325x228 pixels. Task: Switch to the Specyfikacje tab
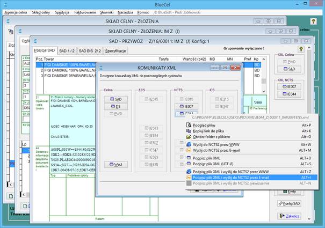coord(115,51)
